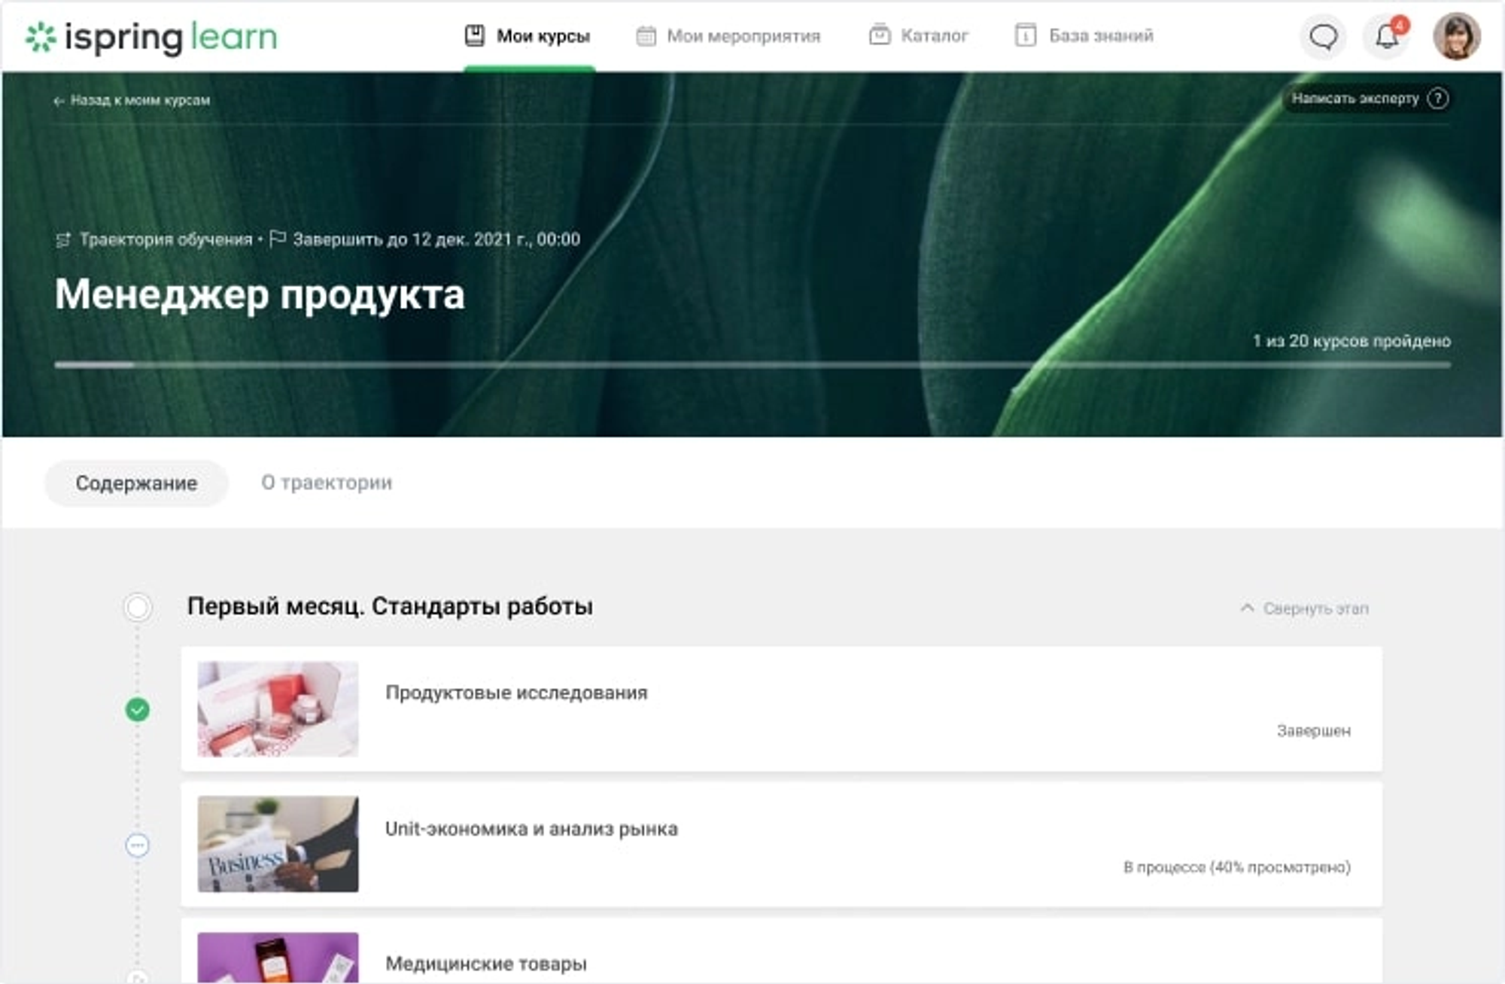1505x984 pixels.
Task: Switch to the Содержание tab
Action: (136, 483)
